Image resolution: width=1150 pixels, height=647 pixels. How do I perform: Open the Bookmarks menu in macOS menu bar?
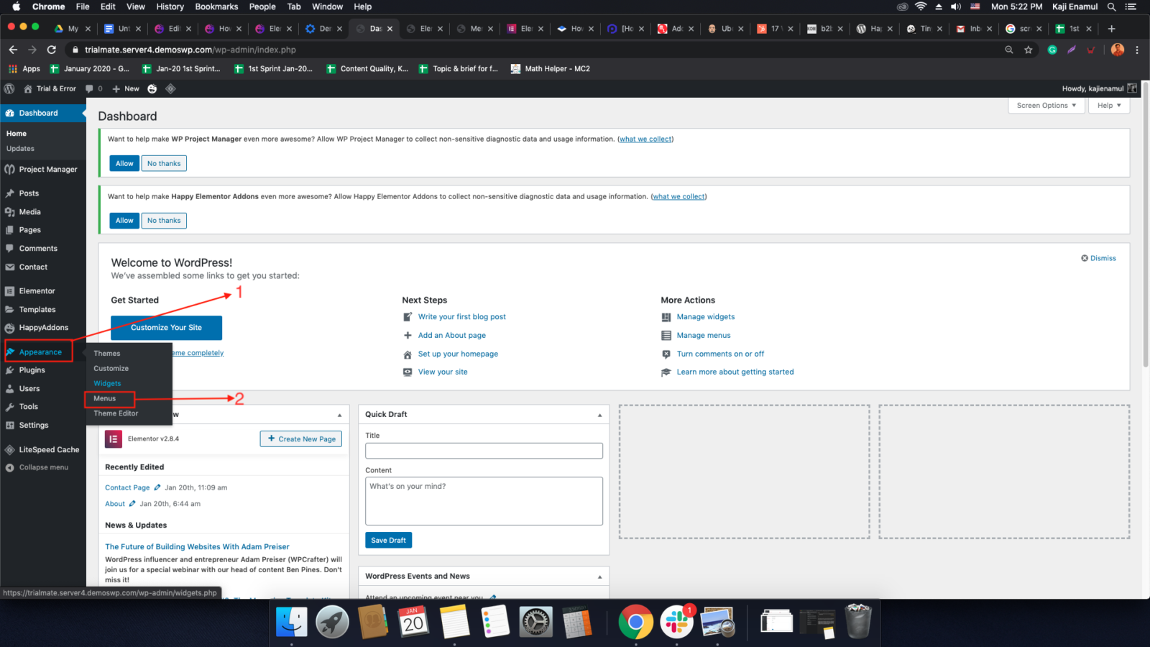pos(216,6)
